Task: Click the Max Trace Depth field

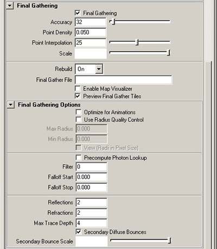Action: [x=92, y=223]
